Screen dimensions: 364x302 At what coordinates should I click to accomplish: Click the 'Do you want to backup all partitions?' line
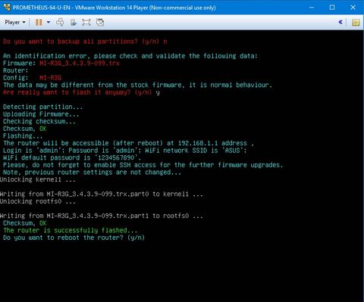click(85, 42)
